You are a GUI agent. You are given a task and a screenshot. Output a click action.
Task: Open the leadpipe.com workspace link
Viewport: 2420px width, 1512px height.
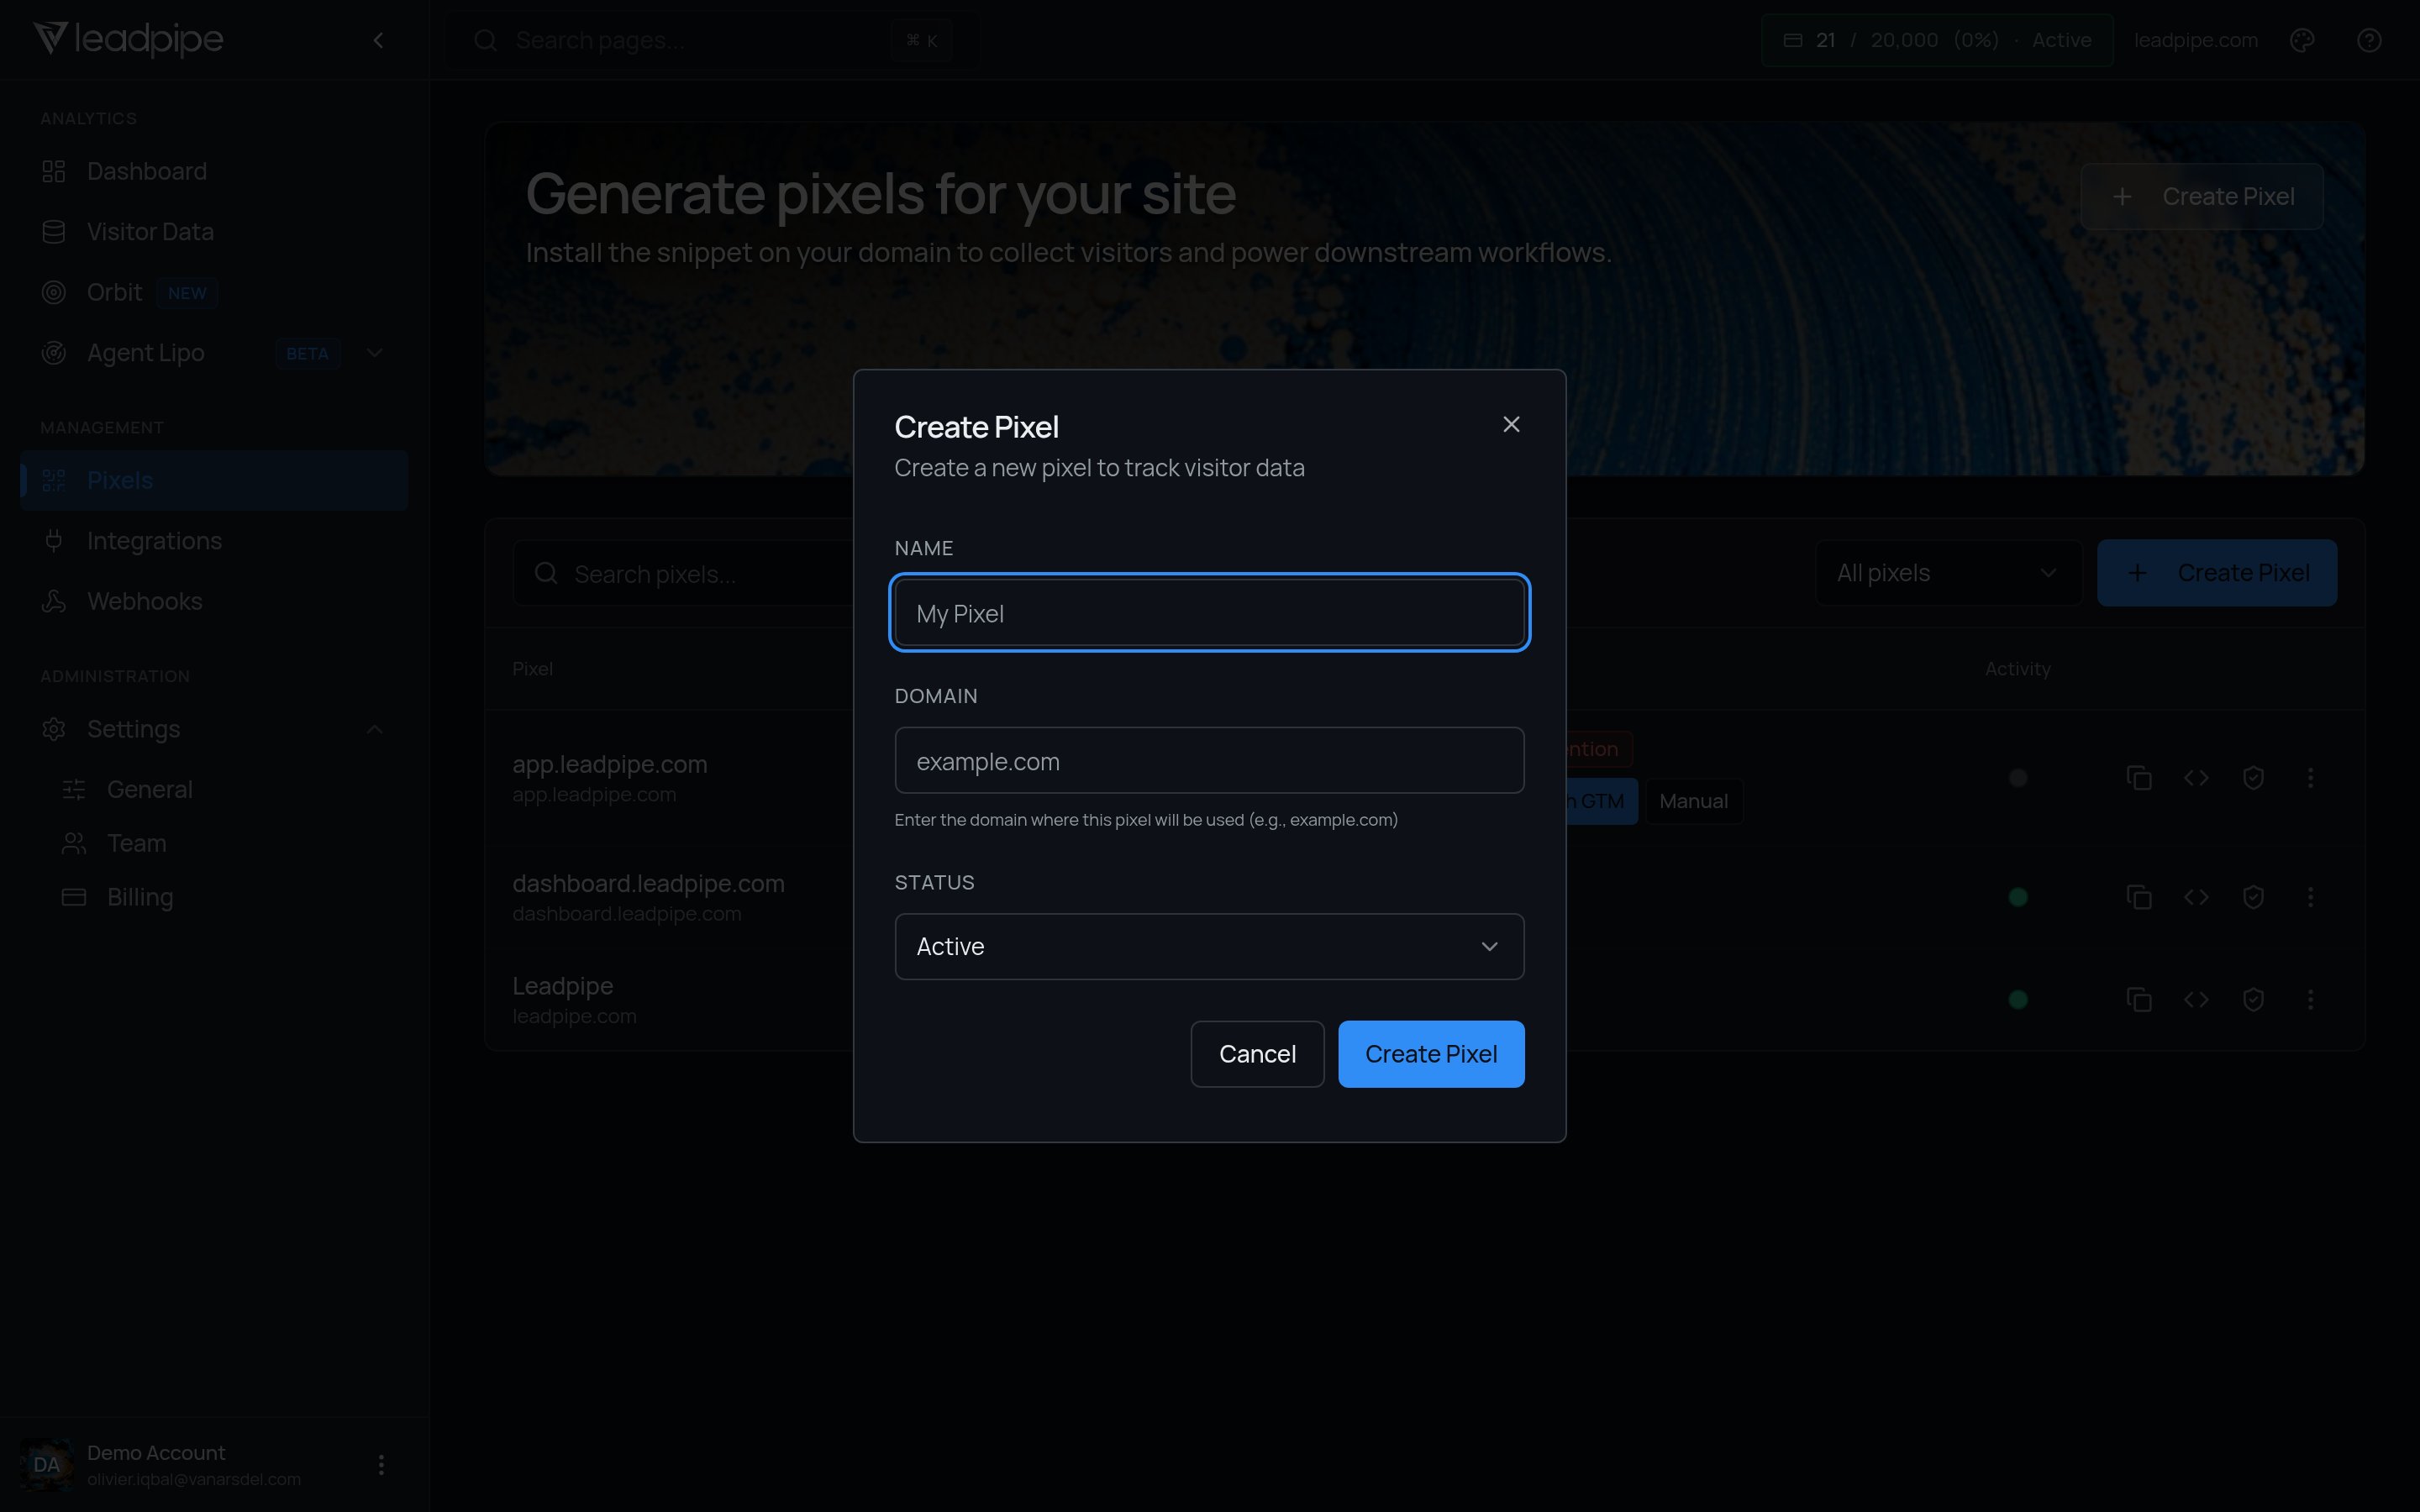click(x=2196, y=41)
